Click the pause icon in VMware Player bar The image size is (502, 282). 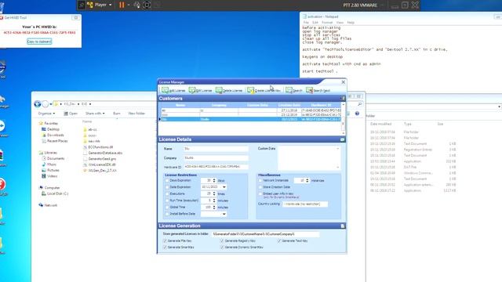click(x=122, y=5)
